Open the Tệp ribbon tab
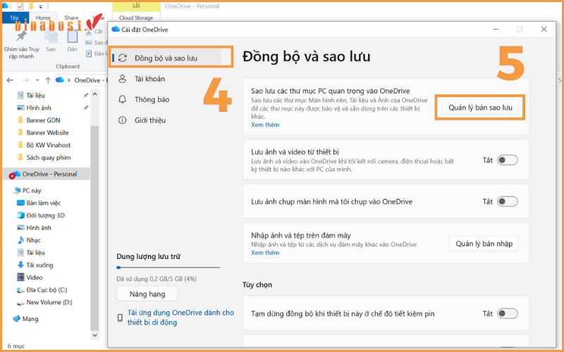This screenshot has width=564, height=352. point(14,17)
